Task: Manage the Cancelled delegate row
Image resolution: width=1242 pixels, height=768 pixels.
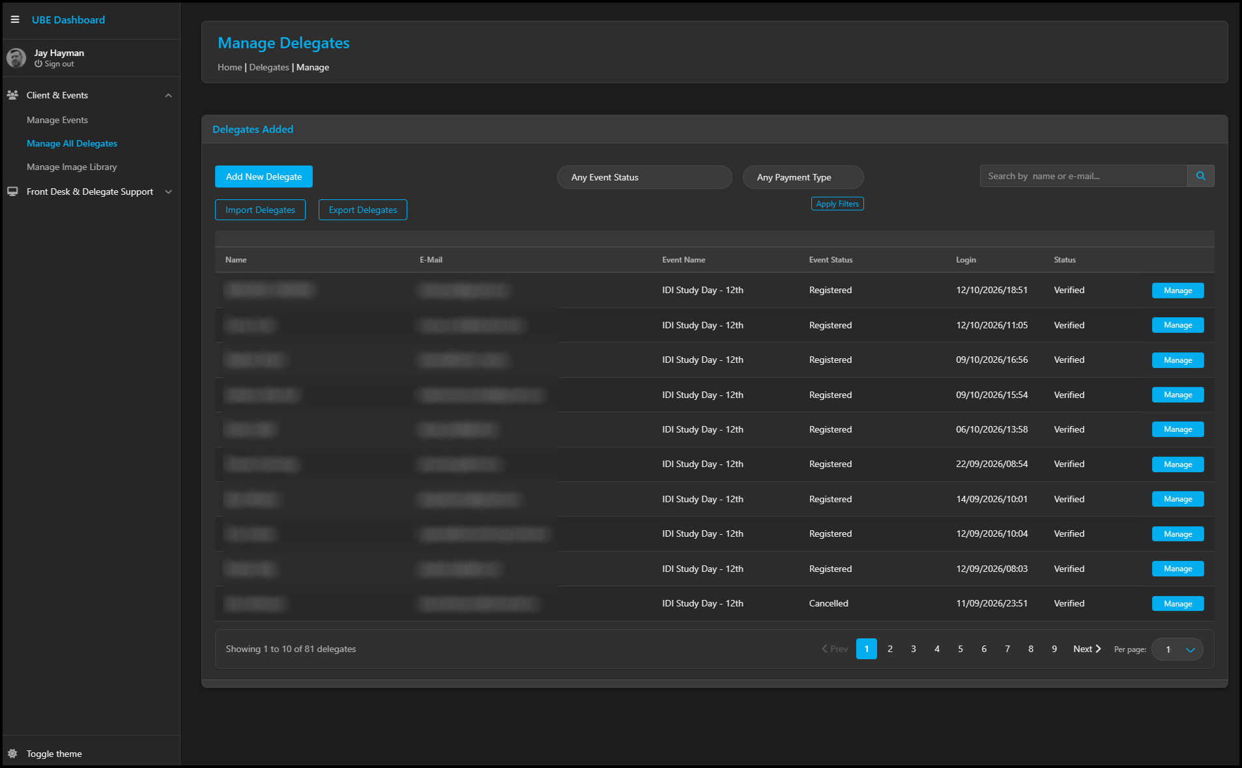Action: click(x=1177, y=604)
